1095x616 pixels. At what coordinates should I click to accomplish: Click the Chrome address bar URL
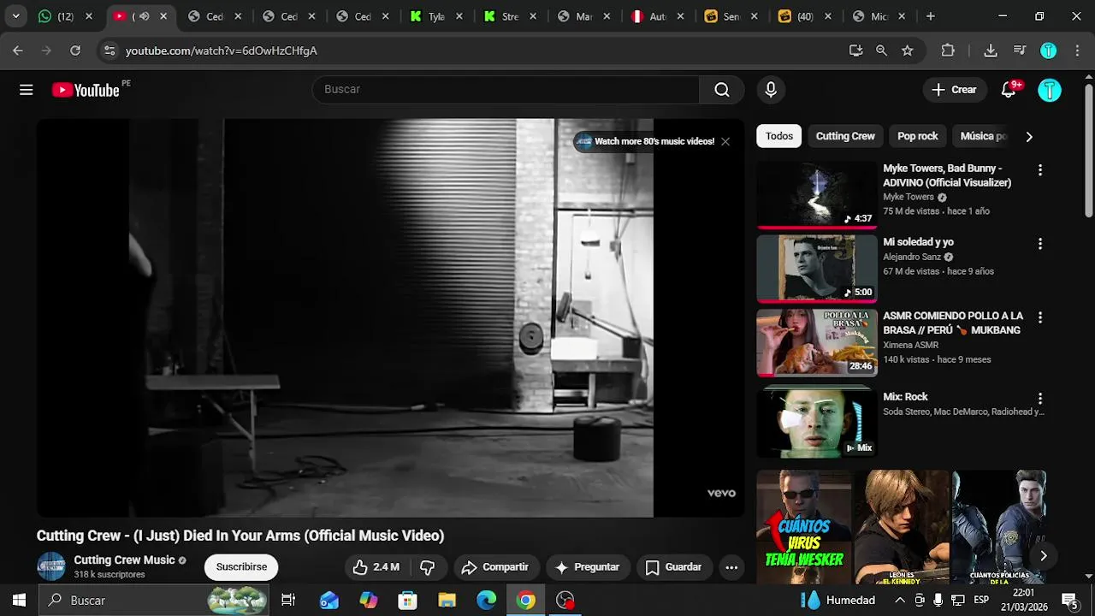pyautogui.click(x=221, y=50)
